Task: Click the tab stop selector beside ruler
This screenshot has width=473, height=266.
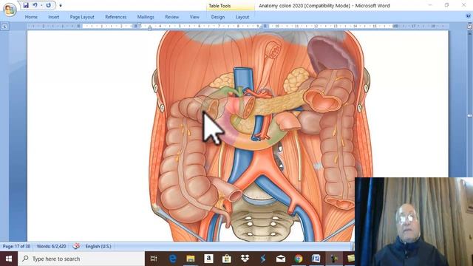Action: pos(4,27)
